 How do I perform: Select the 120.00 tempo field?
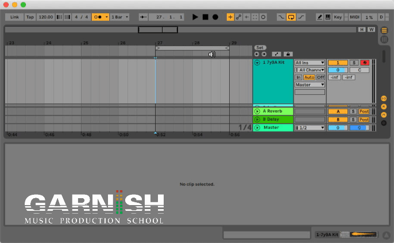click(46, 17)
